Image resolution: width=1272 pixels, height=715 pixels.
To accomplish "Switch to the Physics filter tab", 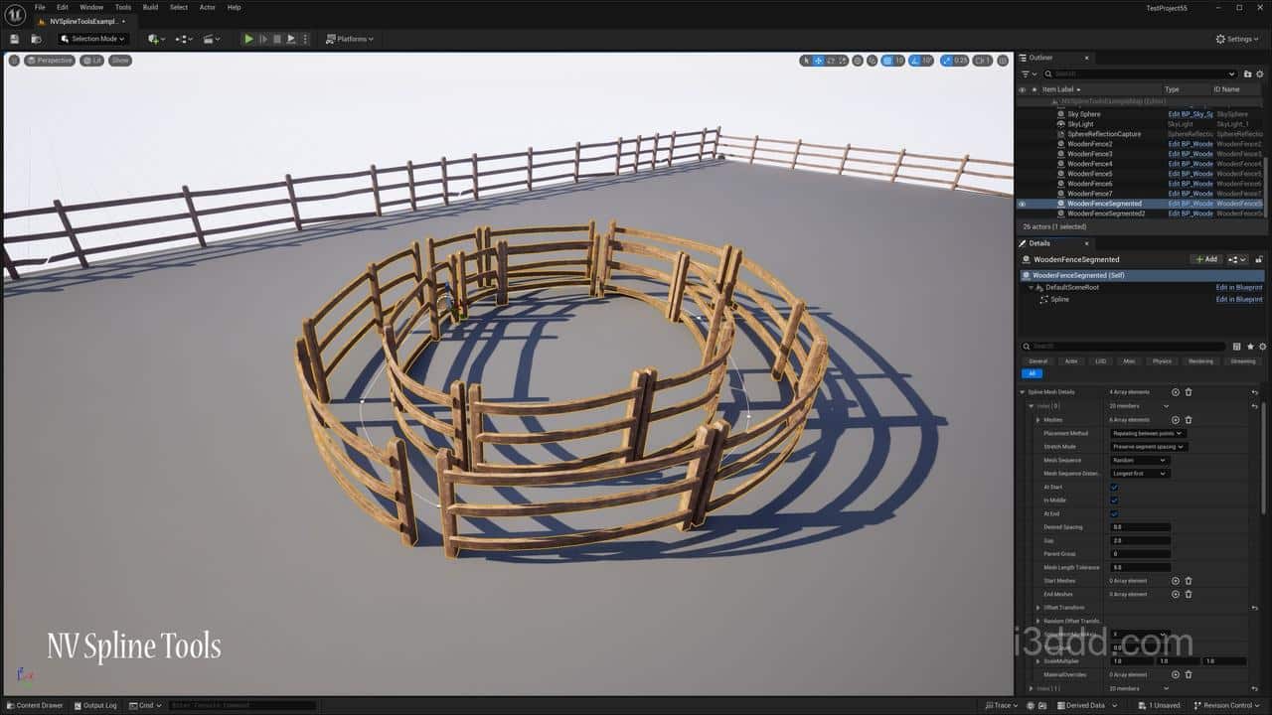I will click(x=1162, y=361).
